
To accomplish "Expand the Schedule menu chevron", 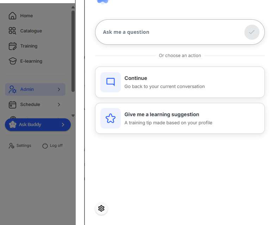I will (x=59, y=105).
